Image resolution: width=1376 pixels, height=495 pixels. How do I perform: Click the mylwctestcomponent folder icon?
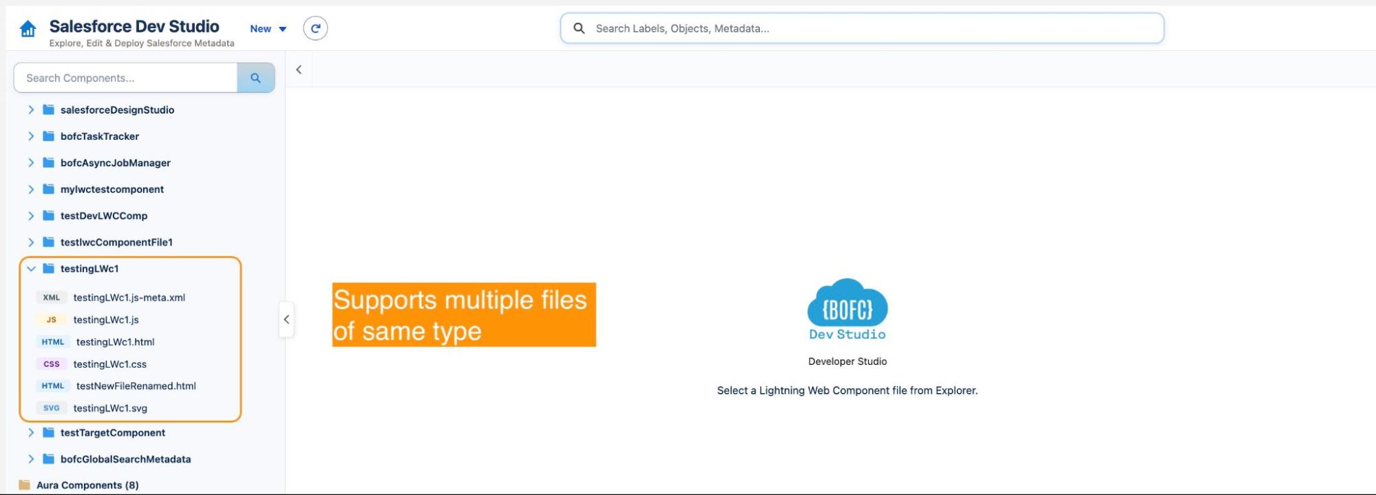[48, 189]
